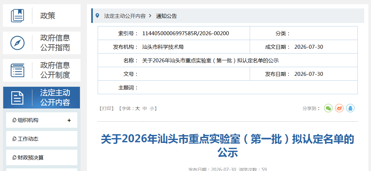
Task: Click the 政策 document icon
Action: pyautogui.click(x=17, y=15)
